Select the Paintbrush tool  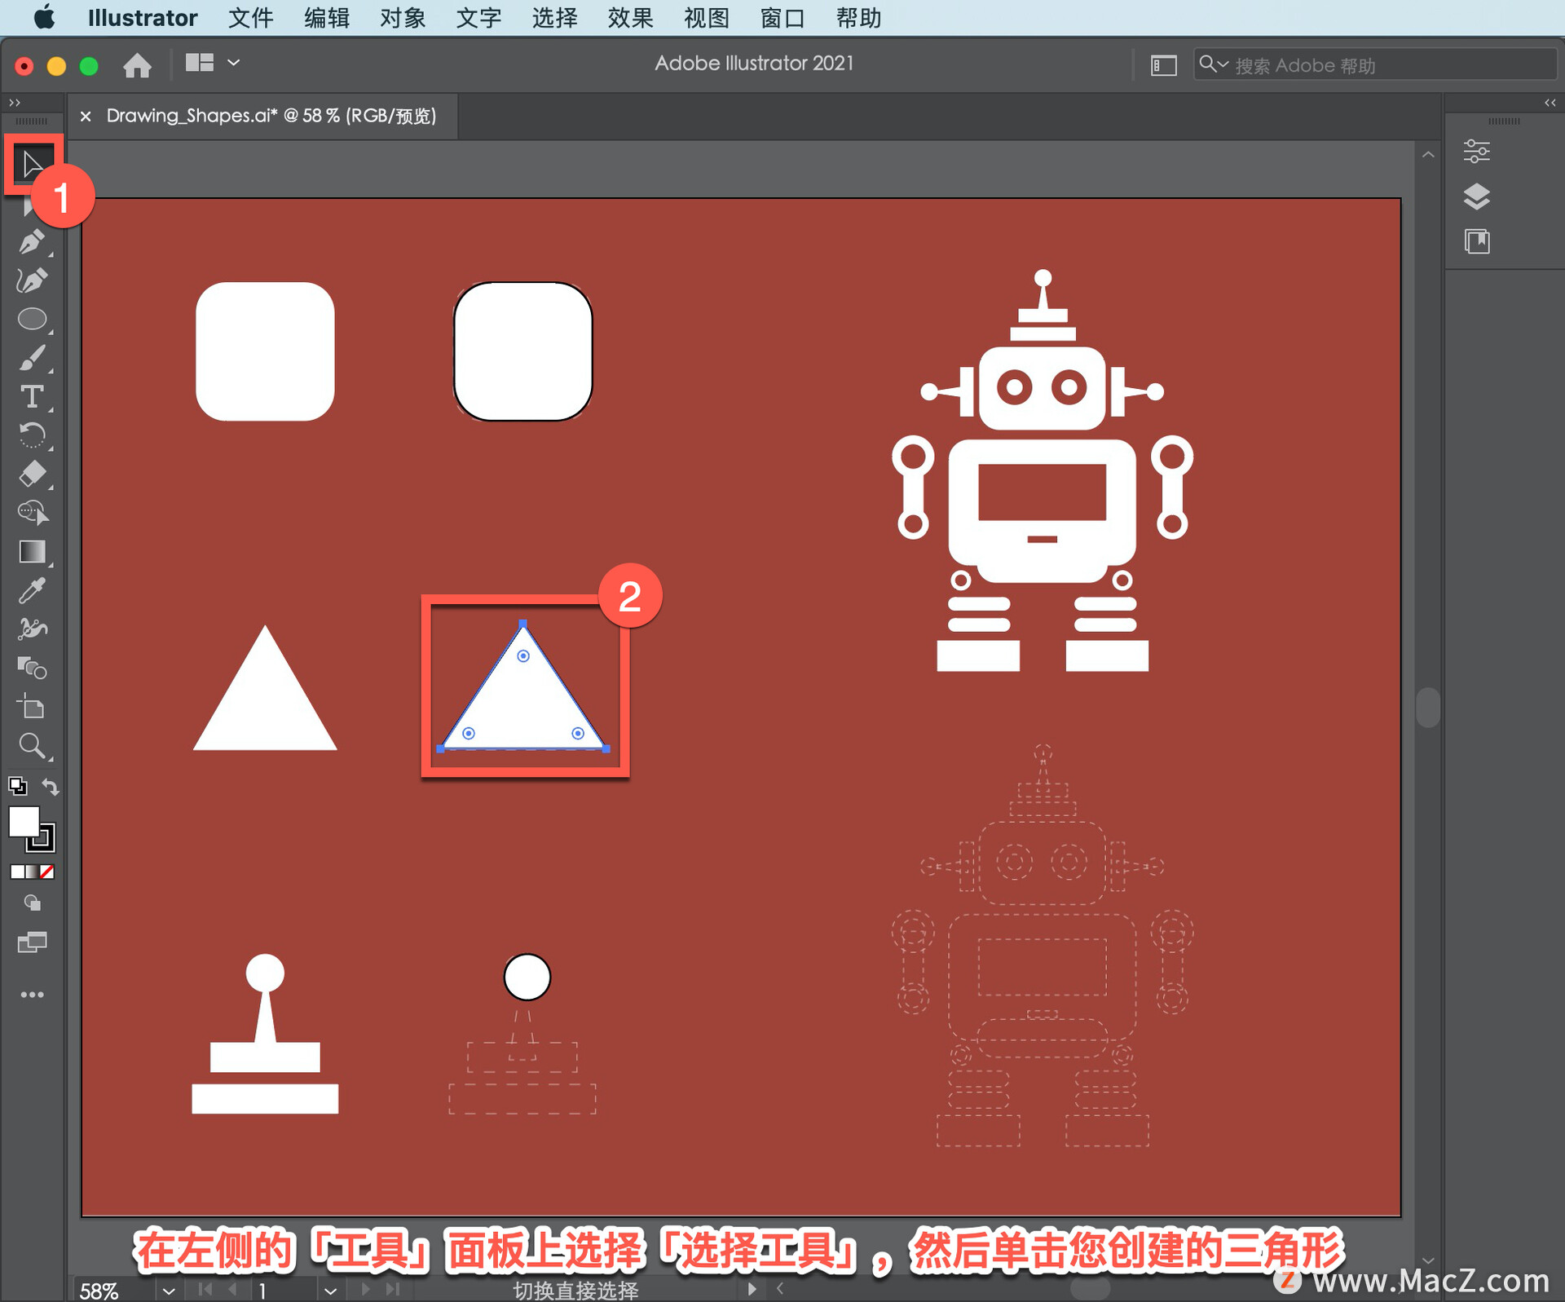[32, 358]
